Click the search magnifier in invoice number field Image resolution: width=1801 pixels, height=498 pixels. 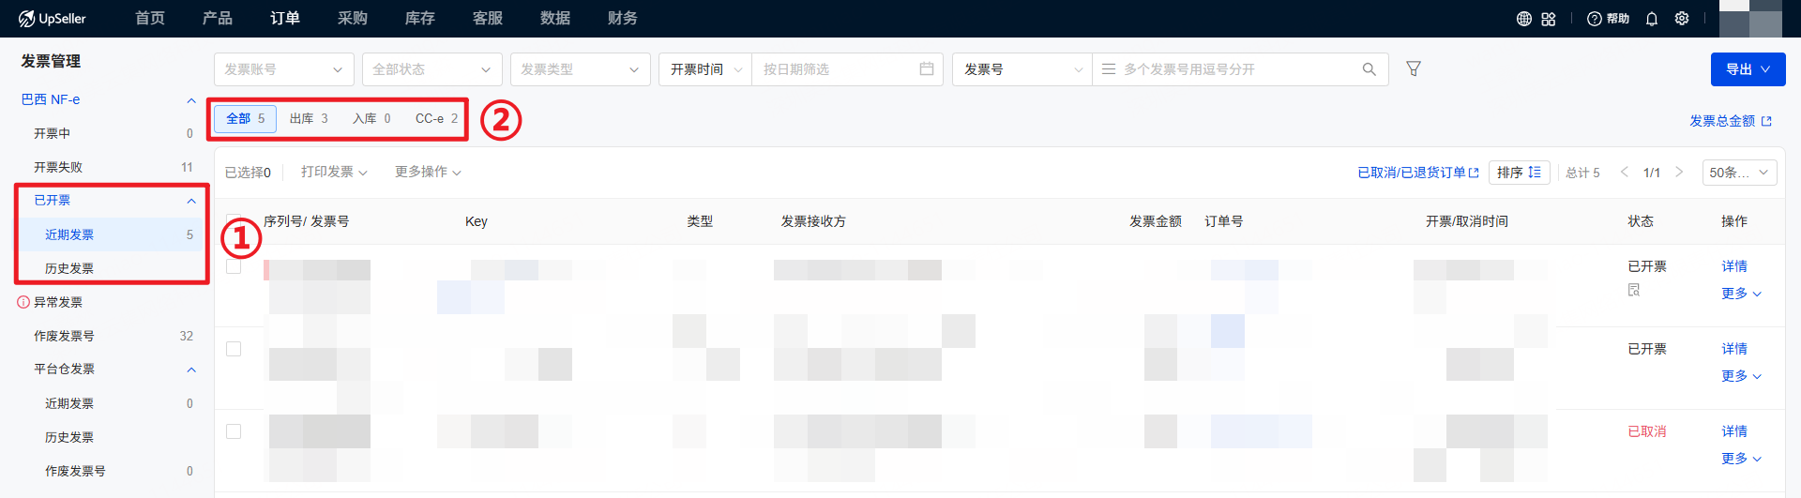pos(1369,69)
